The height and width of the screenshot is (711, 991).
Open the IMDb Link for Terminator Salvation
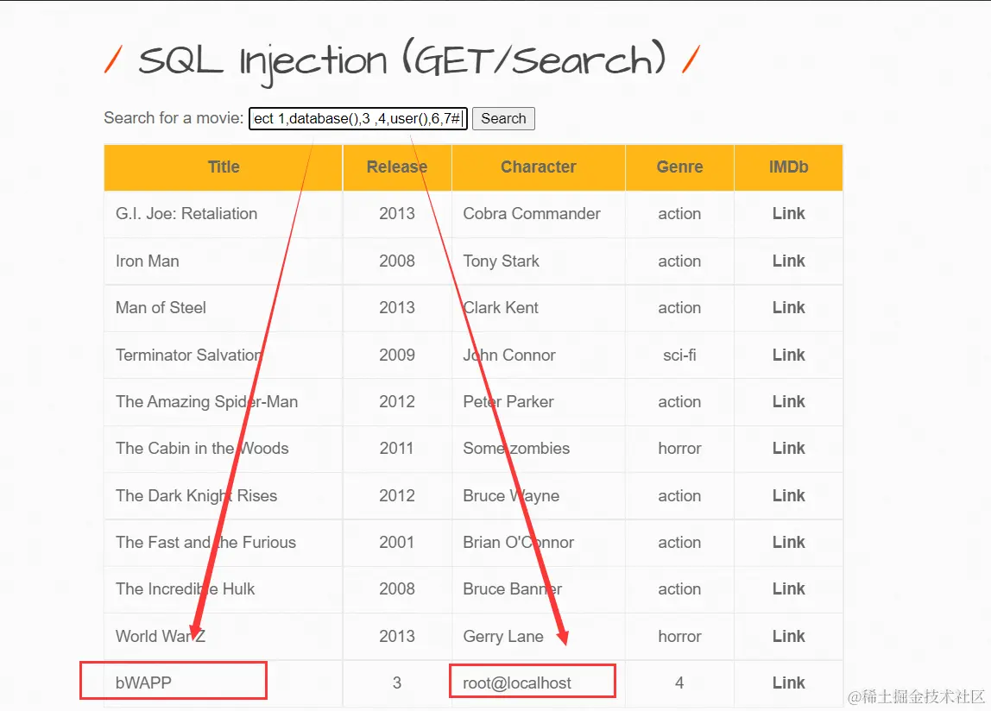(788, 355)
